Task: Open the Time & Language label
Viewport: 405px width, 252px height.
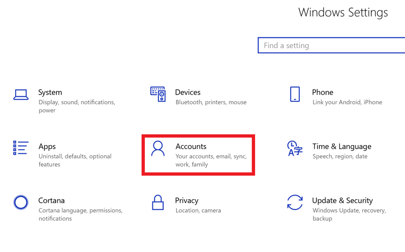Action: [x=342, y=147]
